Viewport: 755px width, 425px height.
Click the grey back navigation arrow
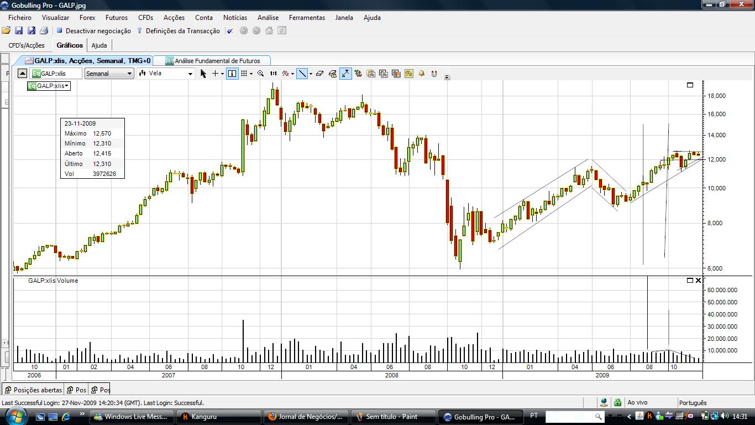click(x=243, y=31)
